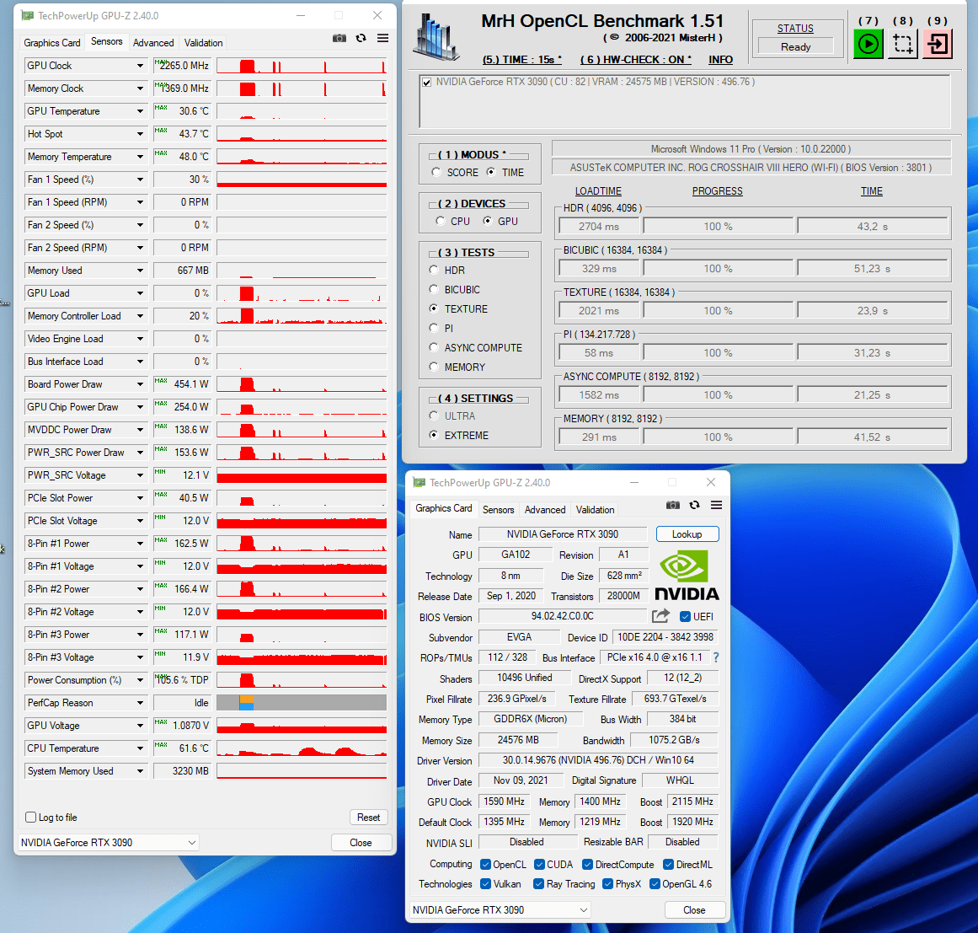Select TIME modus radio button
Screen dimensions: 978x933
click(491, 172)
